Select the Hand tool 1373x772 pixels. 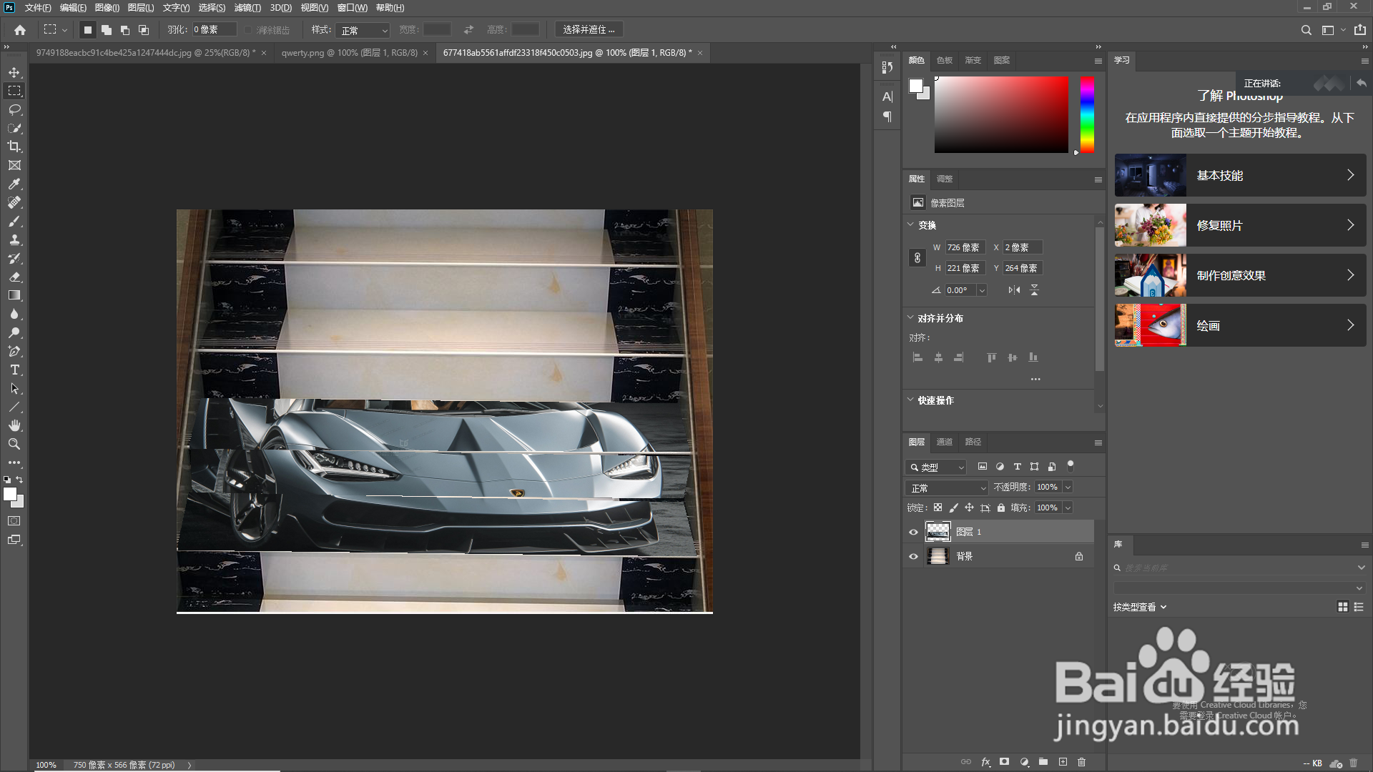pos(14,425)
